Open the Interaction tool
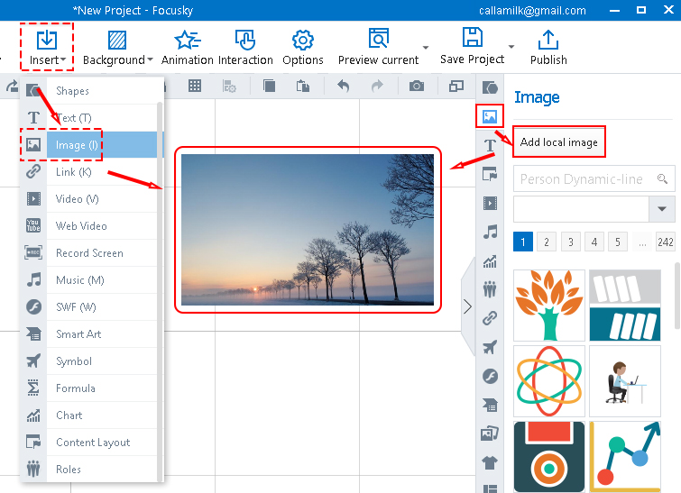The height and width of the screenshot is (493, 681). pos(245,48)
